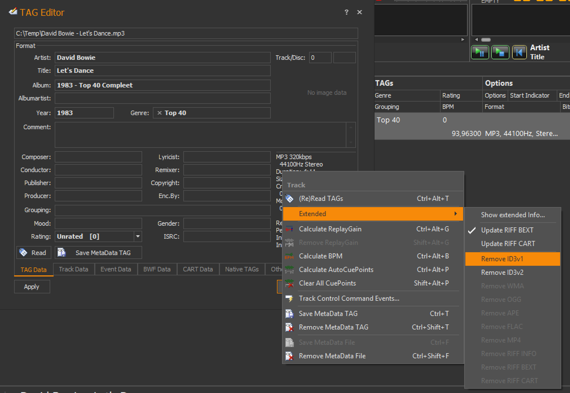
Task: Click the horizontal scrollbar thumb above the deck
Action: (x=486, y=39)
